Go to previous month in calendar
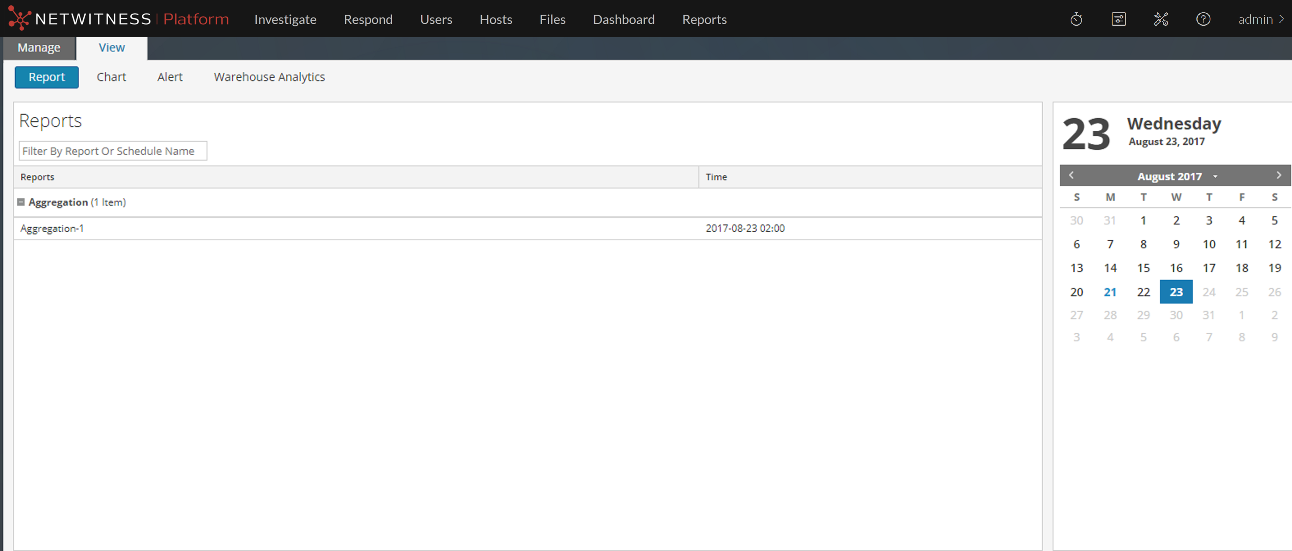This screenshot has width=1292, height=551. (1071, 175)
